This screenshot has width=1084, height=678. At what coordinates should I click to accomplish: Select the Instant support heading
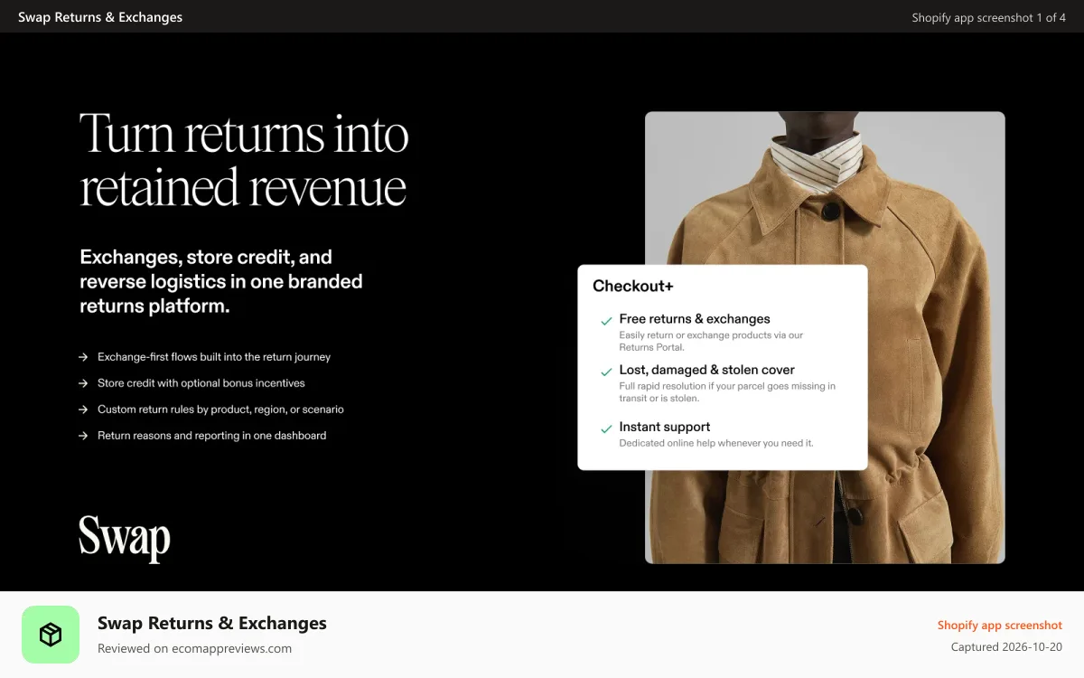click(665, 427)
